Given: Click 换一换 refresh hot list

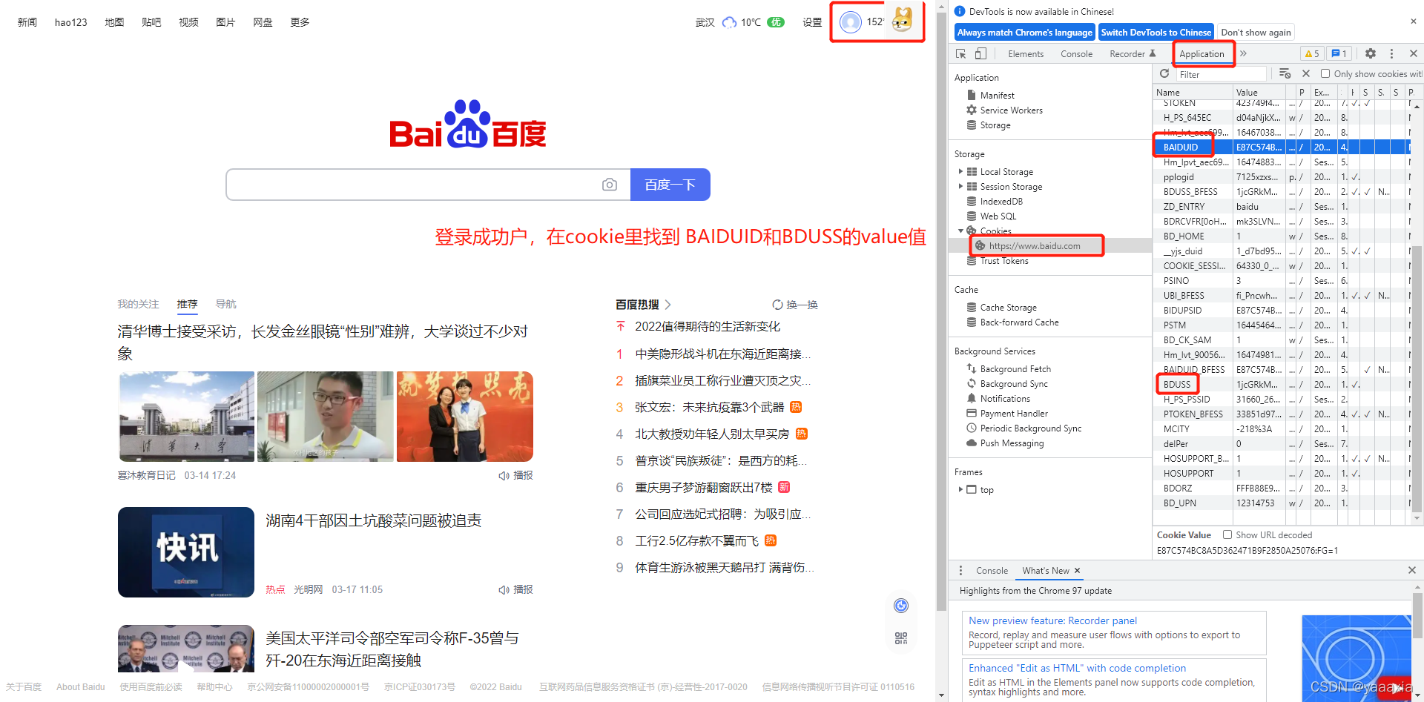Looking at the screenshot, I should (795, 305).
